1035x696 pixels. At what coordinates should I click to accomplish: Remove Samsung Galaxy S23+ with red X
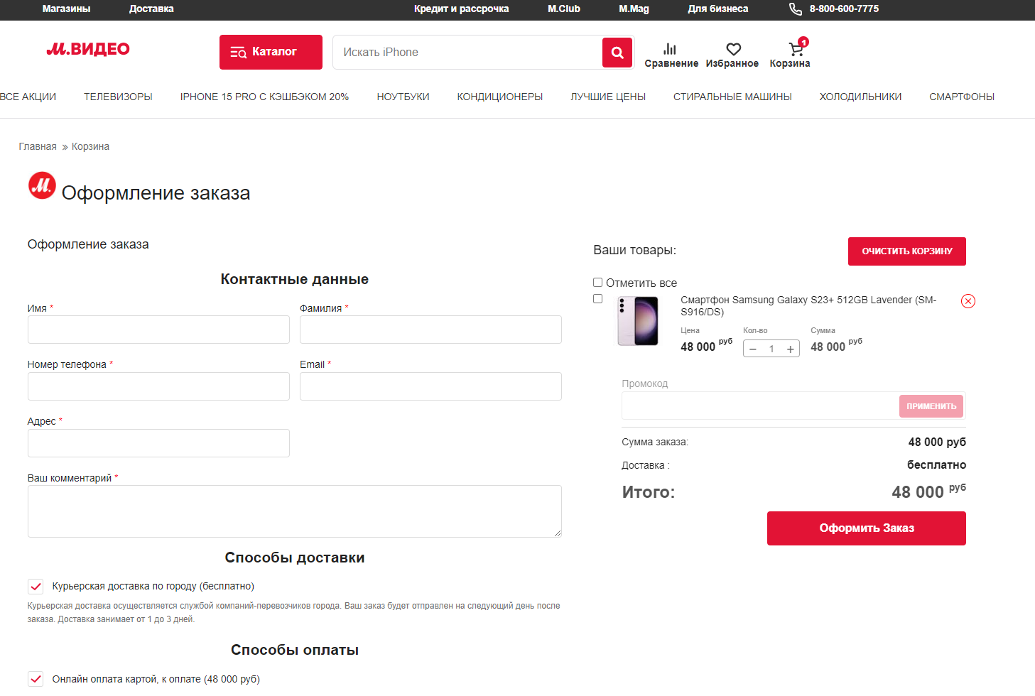pyautogui.click(x=968, y=301)
